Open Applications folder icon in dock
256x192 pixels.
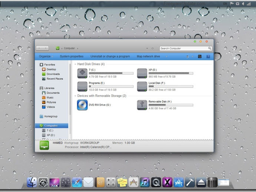coord(134,182)
